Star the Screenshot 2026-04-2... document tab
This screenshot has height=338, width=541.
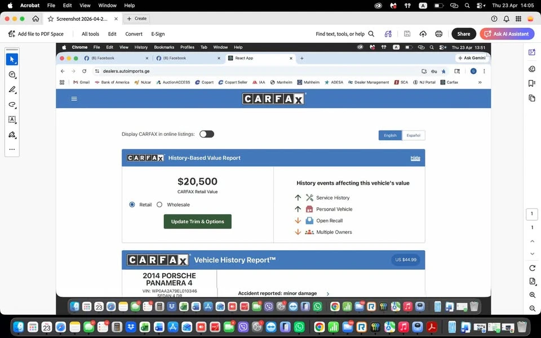pos(51,19)
